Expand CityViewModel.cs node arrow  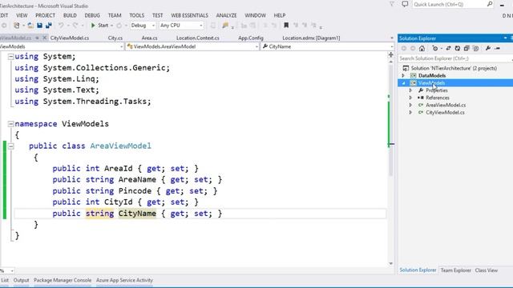point(410,112)
